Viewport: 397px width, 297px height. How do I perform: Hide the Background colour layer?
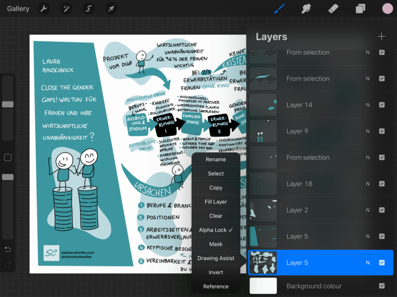tap(382, 286)
